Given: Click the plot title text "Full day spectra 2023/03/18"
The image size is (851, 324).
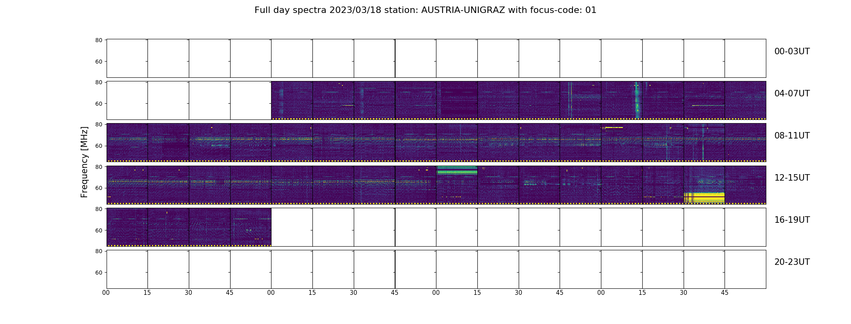Looking at the screenshot, I should tap(318, 10).
